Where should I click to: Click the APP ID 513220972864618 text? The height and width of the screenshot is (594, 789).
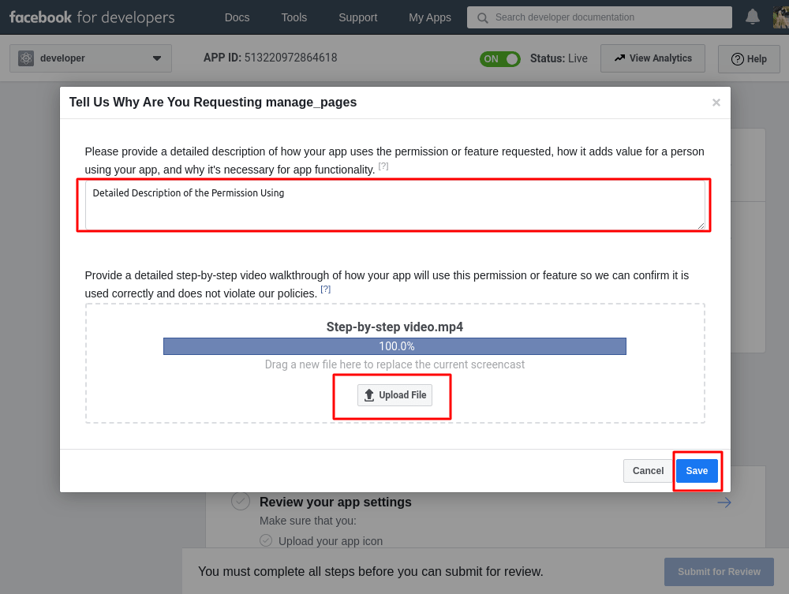pos(270,58)
